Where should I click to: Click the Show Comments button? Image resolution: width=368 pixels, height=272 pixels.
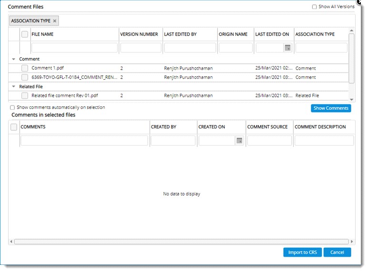(x=331, y=108)
